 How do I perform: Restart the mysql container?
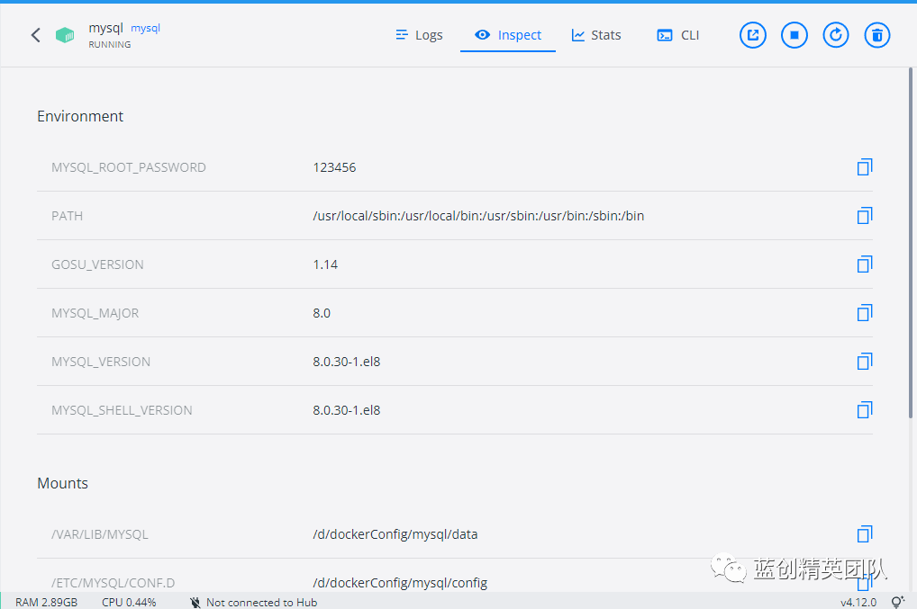(x=836, y=35)
